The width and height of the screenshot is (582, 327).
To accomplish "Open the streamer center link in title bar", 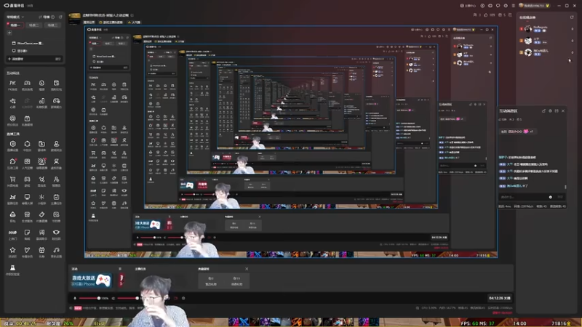I will [x=468, y=6].
